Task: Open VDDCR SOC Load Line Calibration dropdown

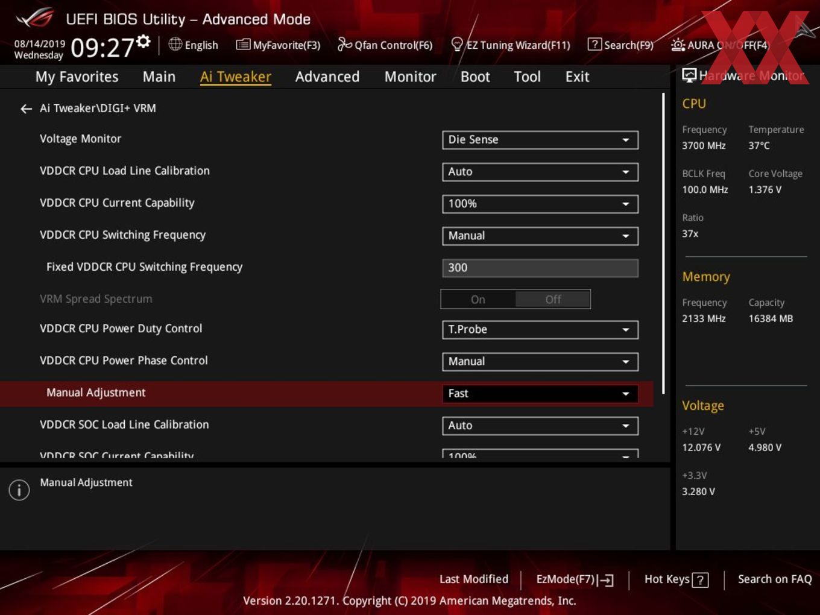Action: pyautogui.click(x=540, y=426)
